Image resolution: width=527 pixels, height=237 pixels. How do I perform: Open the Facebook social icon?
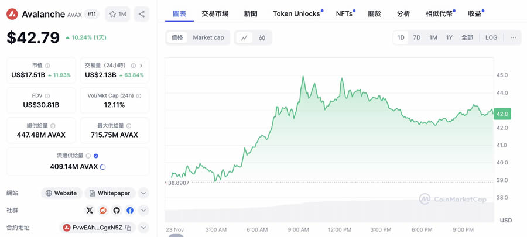point(130,210)
